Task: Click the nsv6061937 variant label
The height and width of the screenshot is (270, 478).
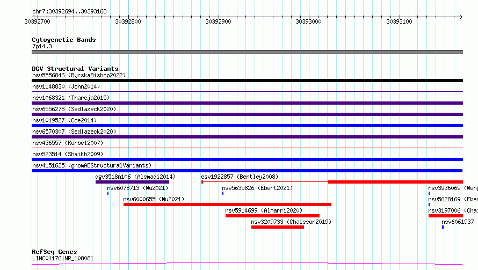Action: [458, 222]
